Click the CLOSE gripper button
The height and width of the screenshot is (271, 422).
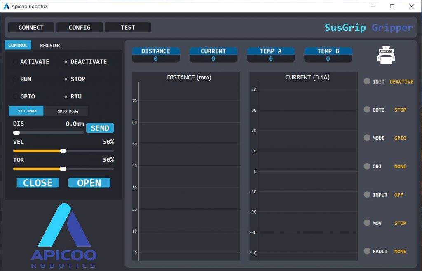38,182
